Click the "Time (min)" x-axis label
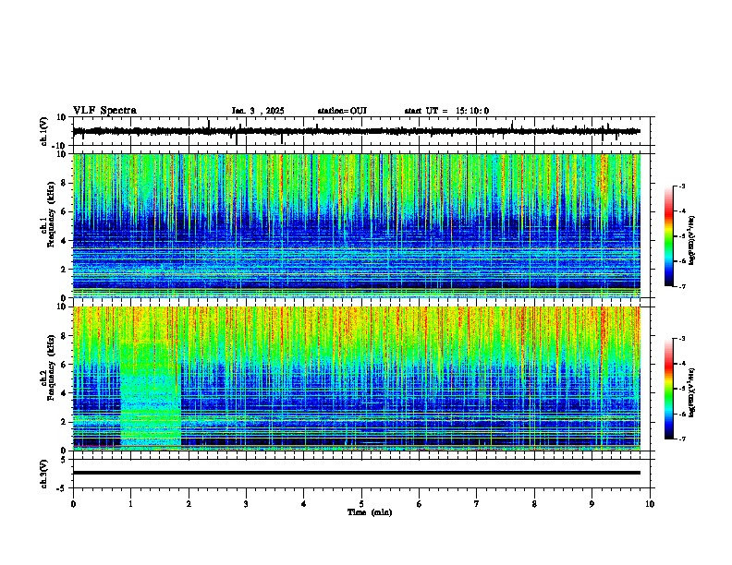Screen dimensions: 732x565 point(370,512)
